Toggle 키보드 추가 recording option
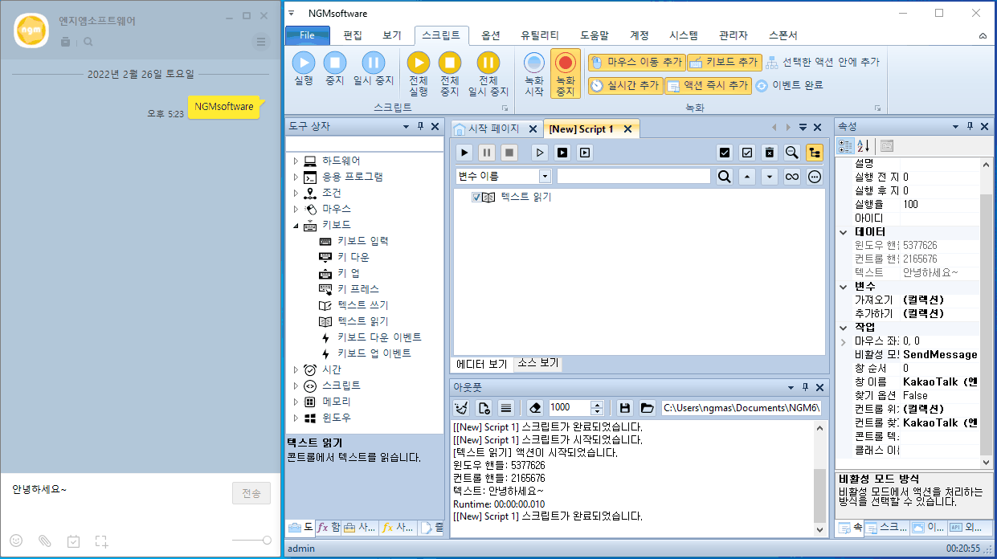Image resolution: width=997 pixels, height=559 pixels. point(725,62)
